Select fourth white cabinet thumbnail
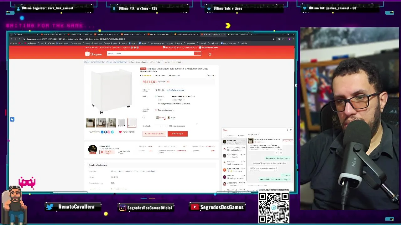This screenshot has width=401, height=225. pyautogui.click(x=122, y=123)
